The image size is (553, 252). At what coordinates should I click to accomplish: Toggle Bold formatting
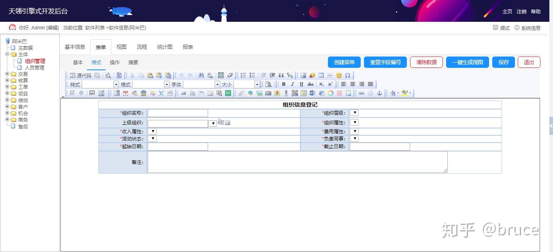(x=284, y=84)
